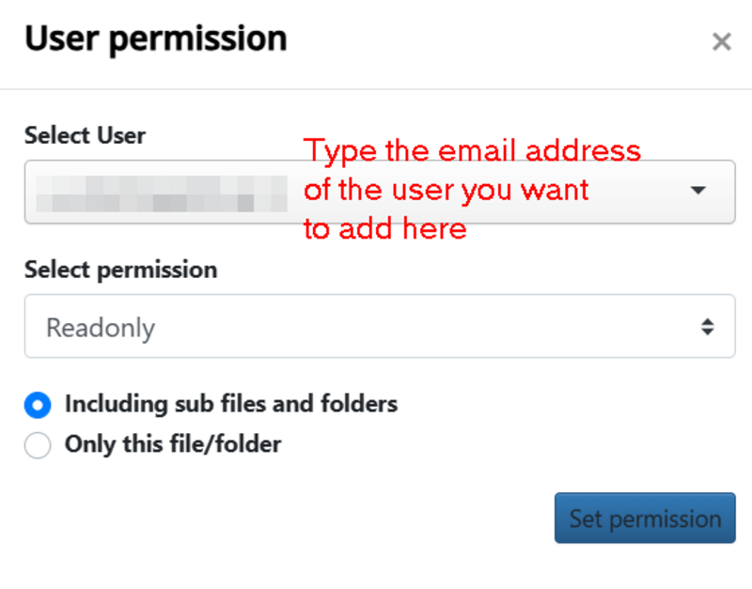Click the Only this file/folder label text

pos(173,444)
